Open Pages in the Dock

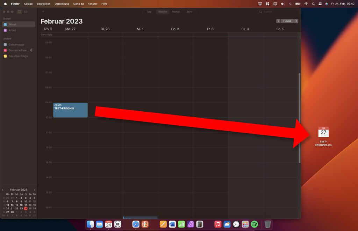click(x=163, y=224)
